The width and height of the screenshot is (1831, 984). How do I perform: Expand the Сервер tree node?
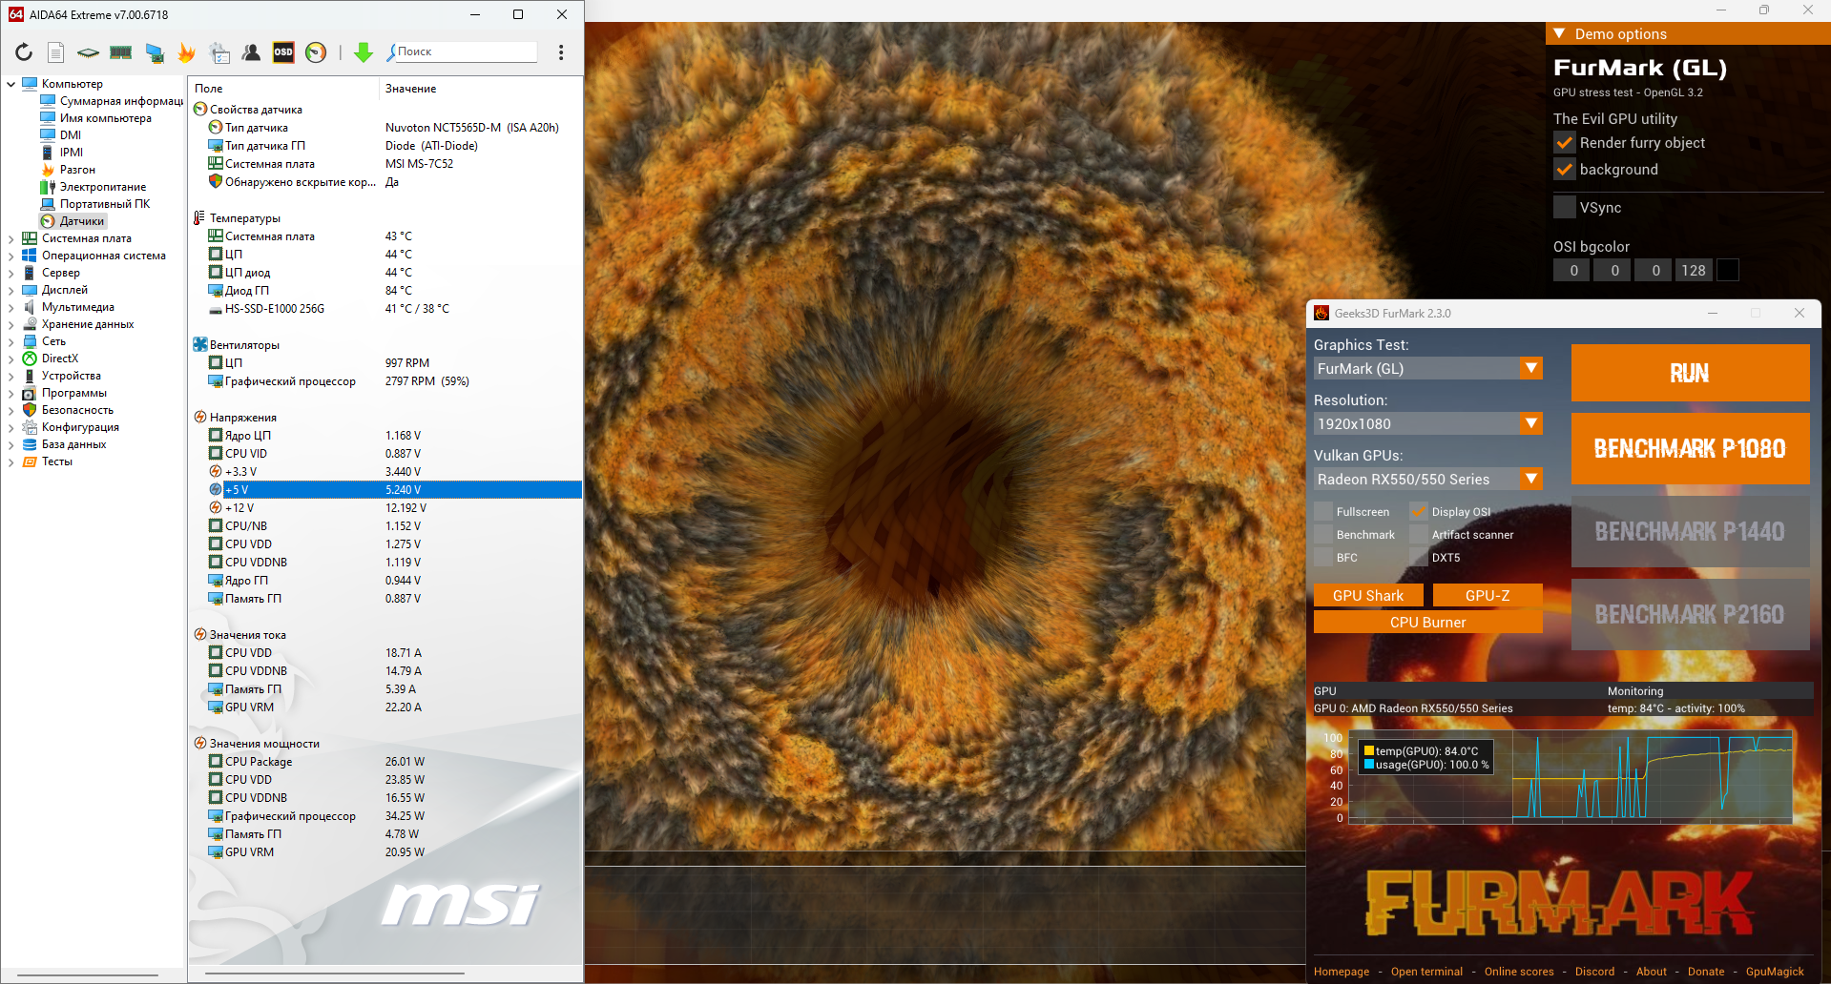click(x=11, y=273)
